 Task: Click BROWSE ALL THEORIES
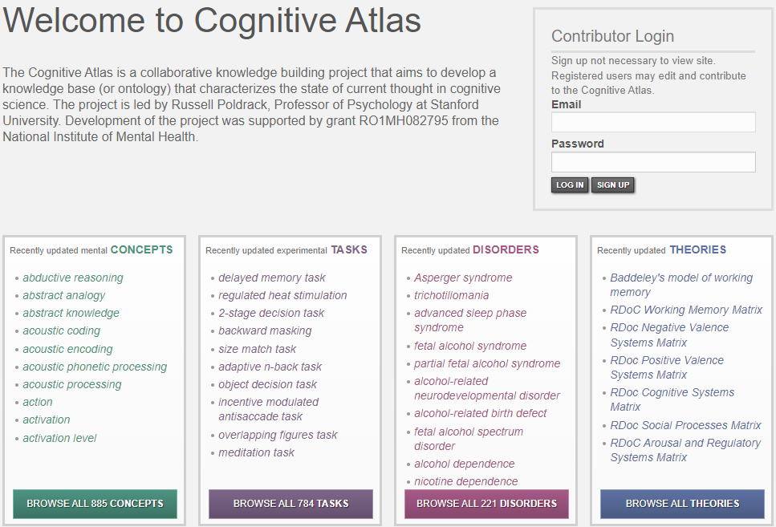point(681,504)
